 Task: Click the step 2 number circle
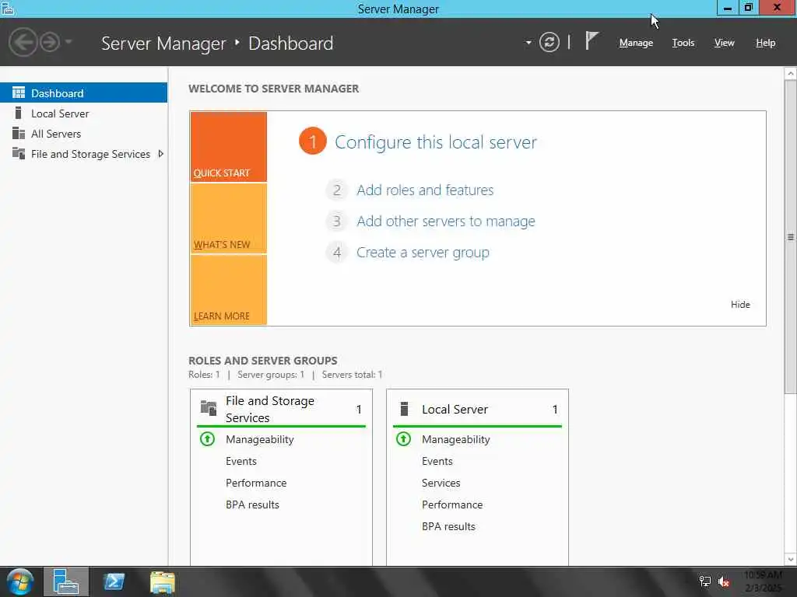[336, 190]
